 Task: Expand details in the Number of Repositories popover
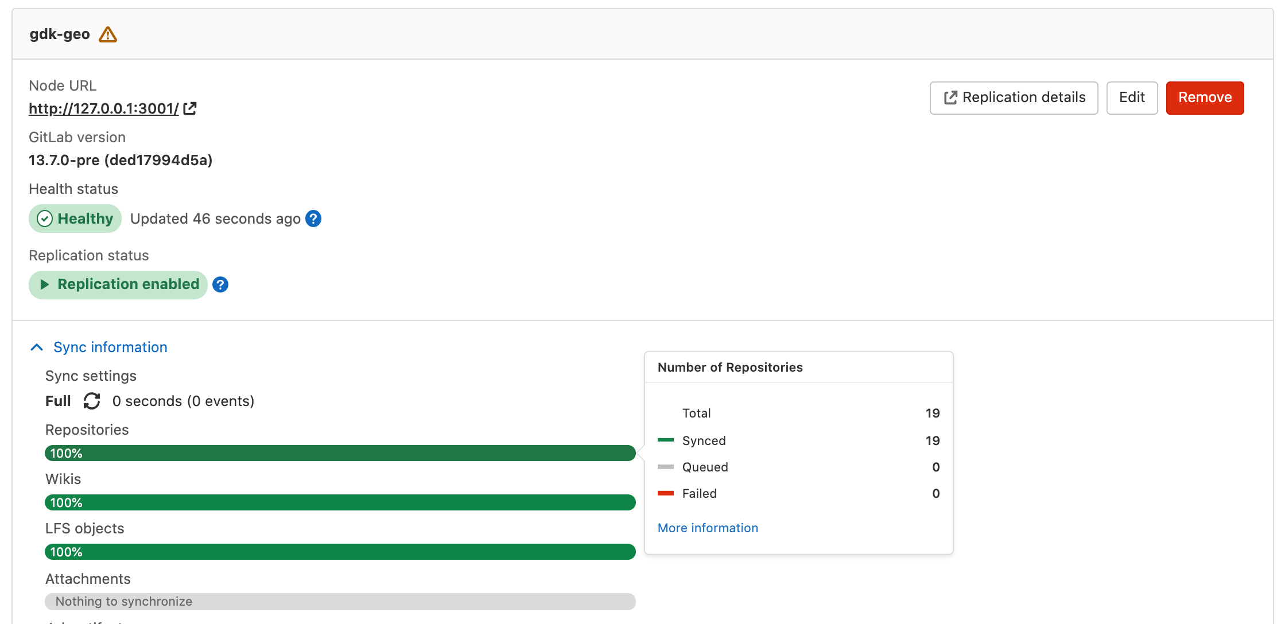click(x=708, y=528)
